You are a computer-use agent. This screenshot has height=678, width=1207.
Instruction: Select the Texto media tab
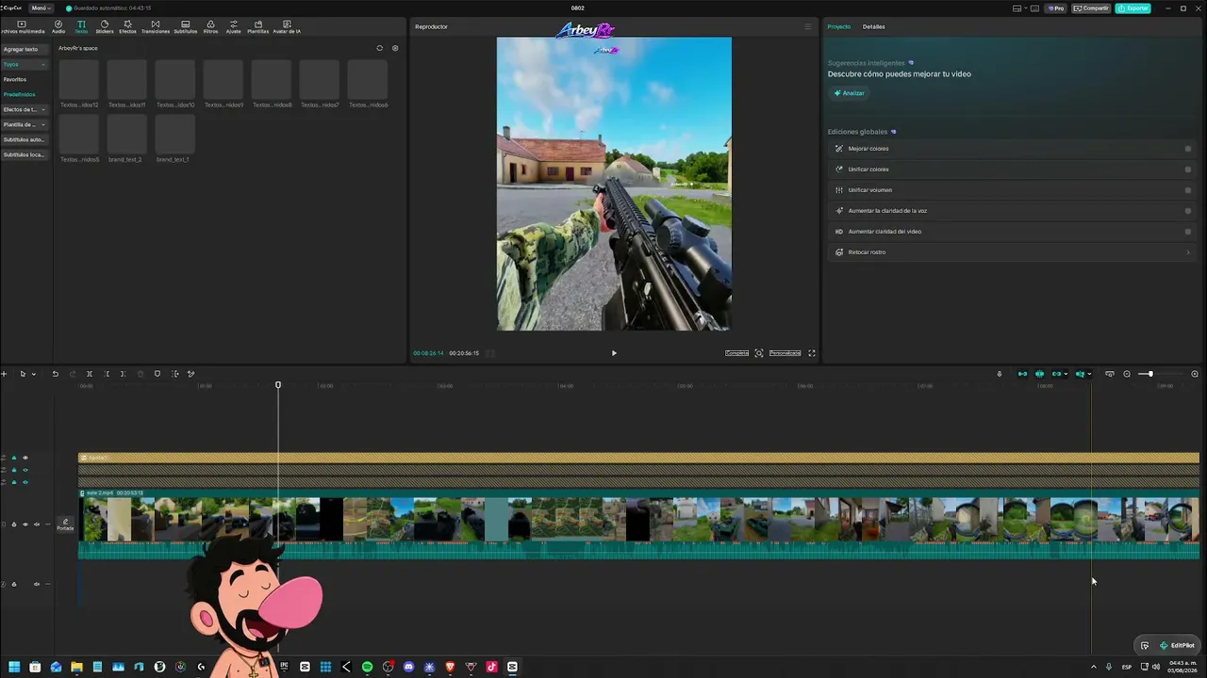click(81, 26)
